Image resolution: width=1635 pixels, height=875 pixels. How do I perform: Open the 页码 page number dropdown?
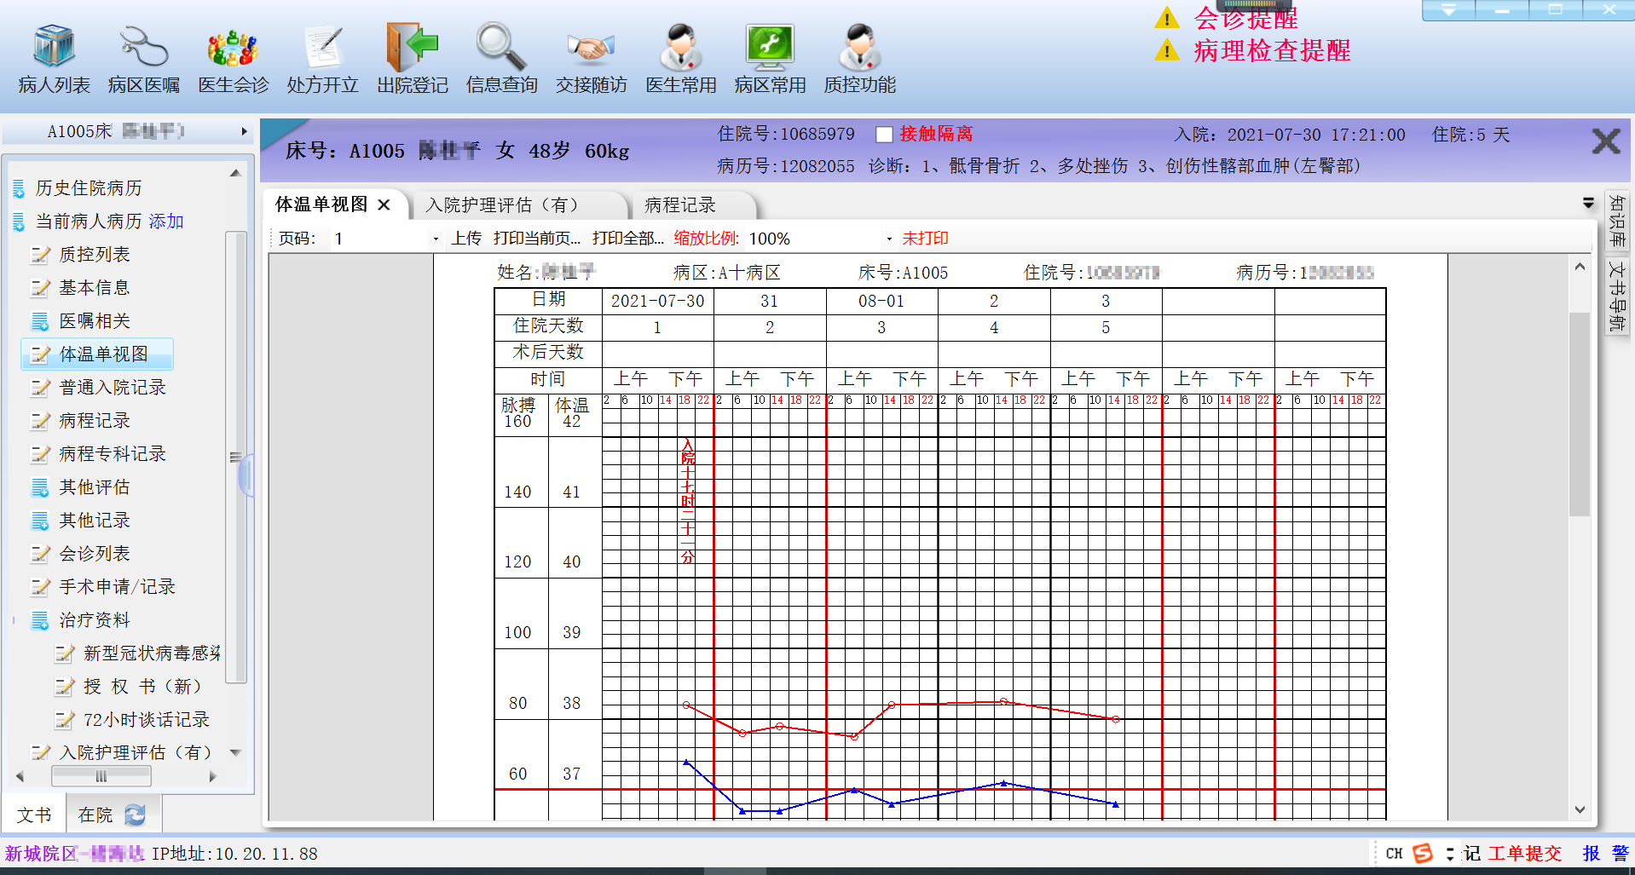436,239
